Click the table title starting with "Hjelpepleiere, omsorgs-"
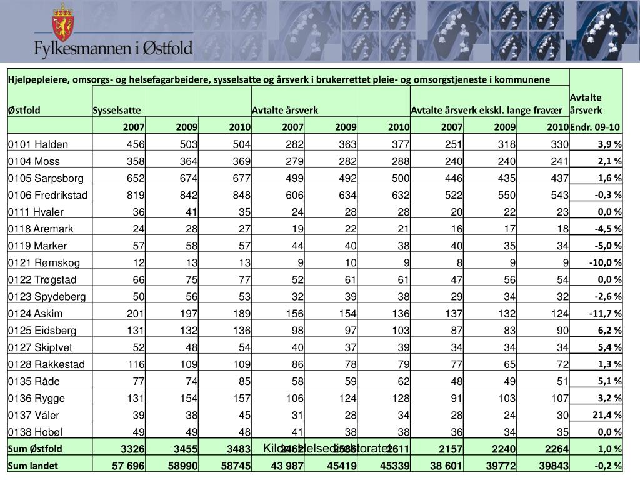Viewport: 640px width, 480px height. click(x=279, y=79)
